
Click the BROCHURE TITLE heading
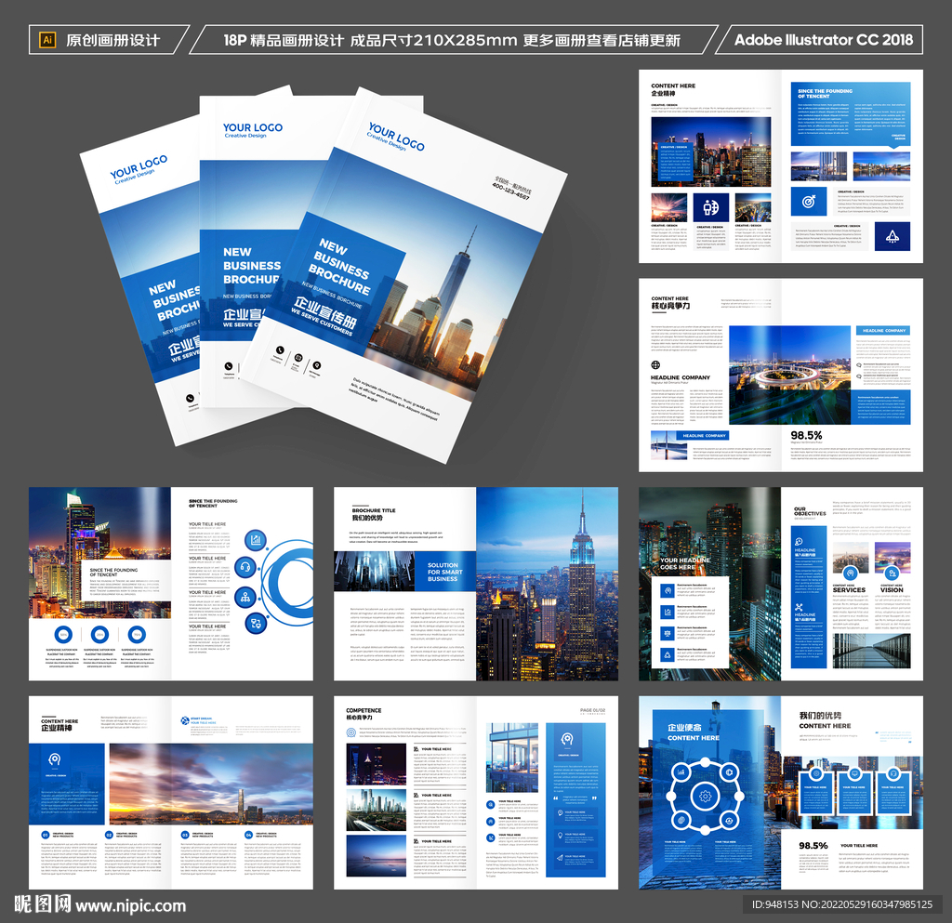coord(374,510)
